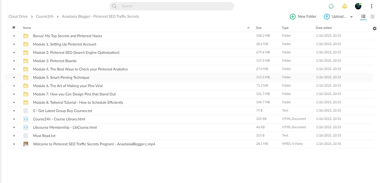This screenshot has width=380, height=183.
Task: Click the Name sort arrow
Action: [248, 28]
